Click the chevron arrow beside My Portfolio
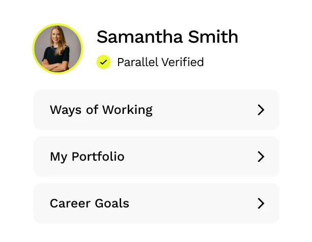Image resolution: width=312 pixels, height=242 pixels. click(x=261, y=157)
